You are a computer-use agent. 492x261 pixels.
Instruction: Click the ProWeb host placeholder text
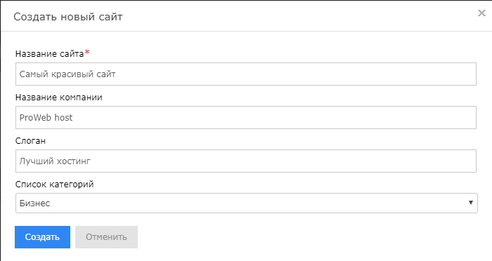pyautogui.click(x=46, y=117)
